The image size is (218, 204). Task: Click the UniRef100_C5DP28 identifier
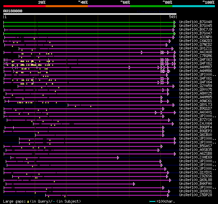[x=196, y=195]
